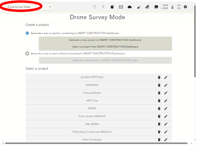
Task: Click the scroll right arrow
Action: point(192,143)
